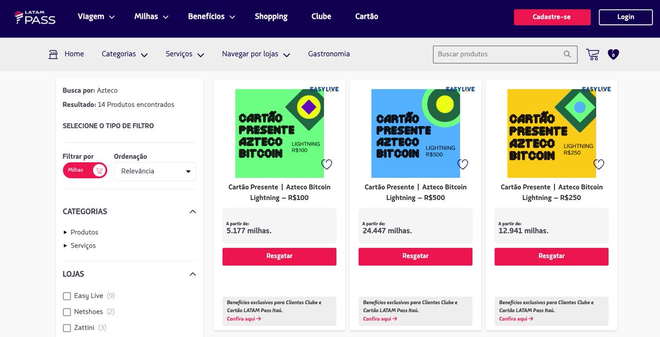Favorite the R$250 Azteco card heart
Viewport: 660px width, 337px height.
(599, 164)
